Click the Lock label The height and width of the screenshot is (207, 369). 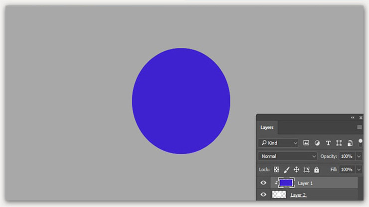coord(264,169)
